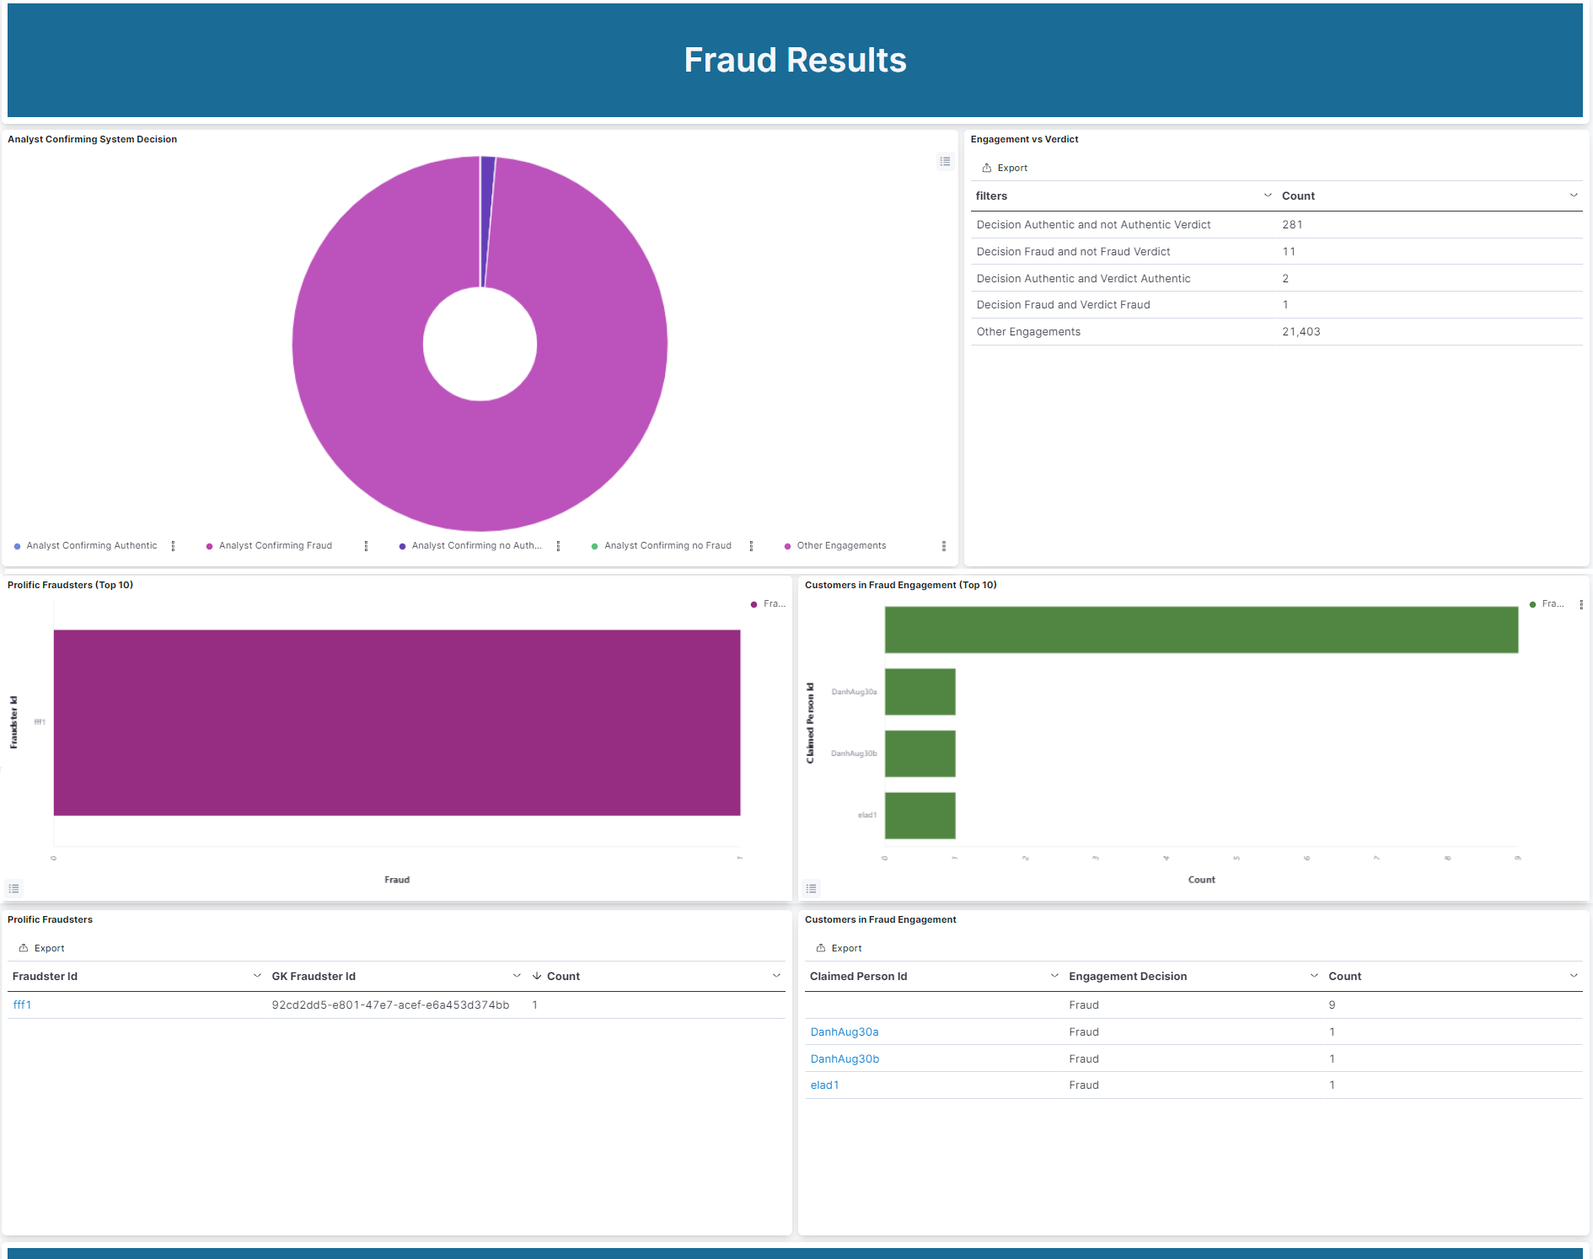Open filters column header dropdown
The width and height of the screenshot is (1593, 1259).
point(1267,196)
